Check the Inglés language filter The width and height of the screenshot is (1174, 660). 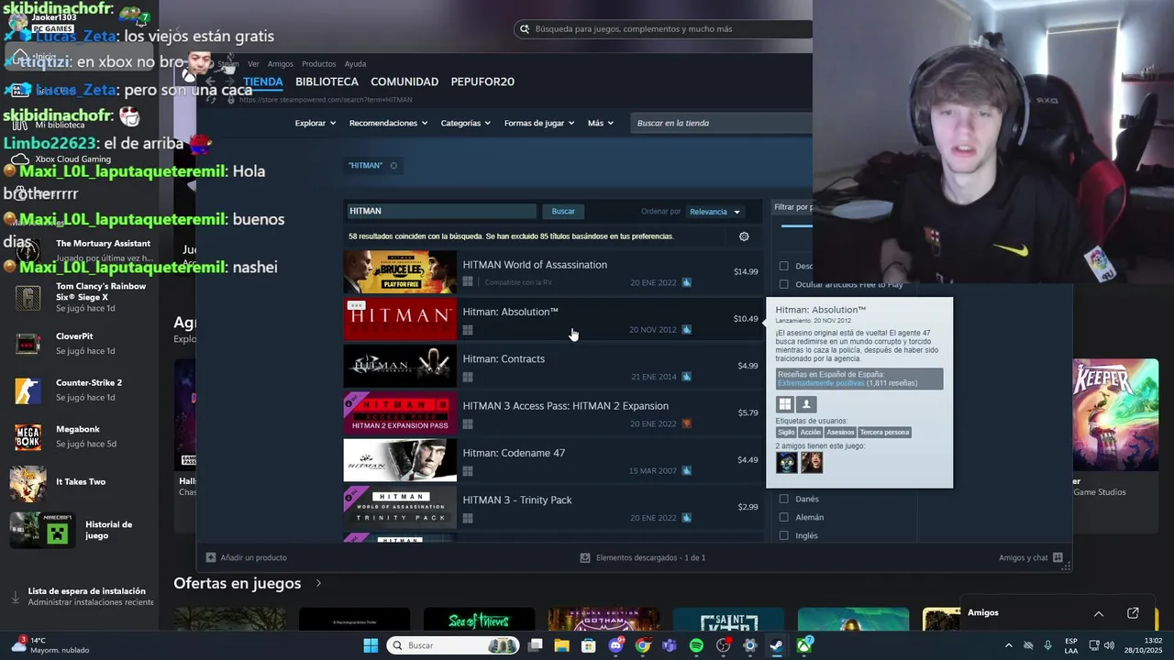pyautogui.click(x=783, y=535)
